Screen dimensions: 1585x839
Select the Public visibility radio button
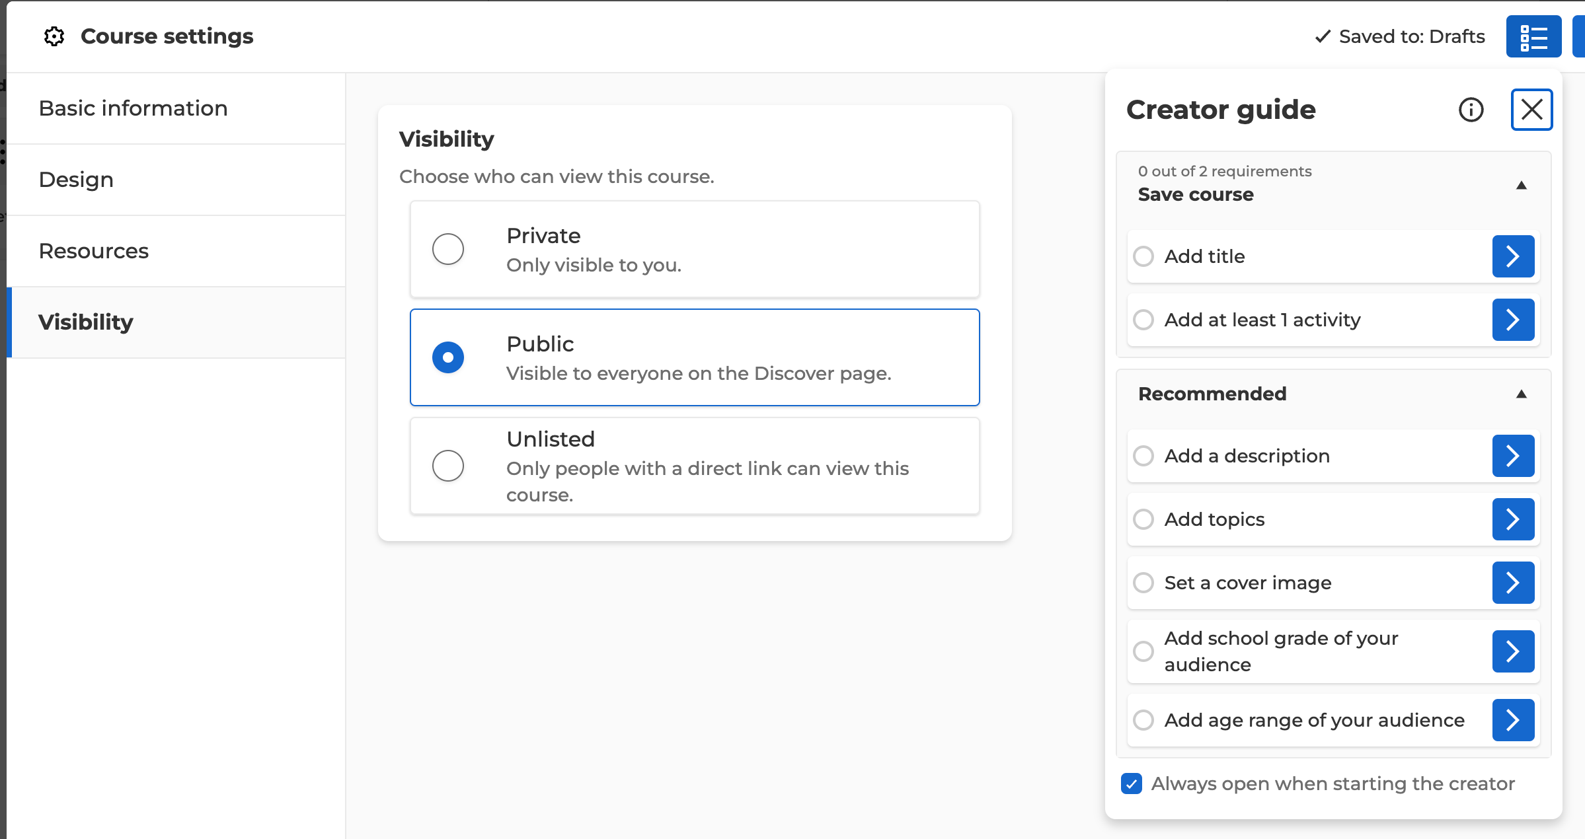[x=448, y=357]
